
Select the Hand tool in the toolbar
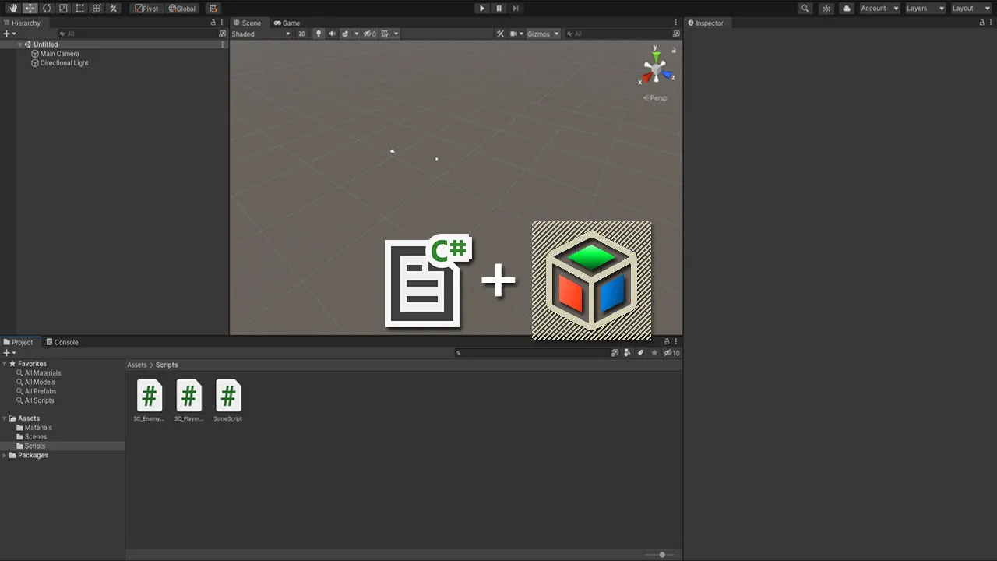[x=13, y=9]
